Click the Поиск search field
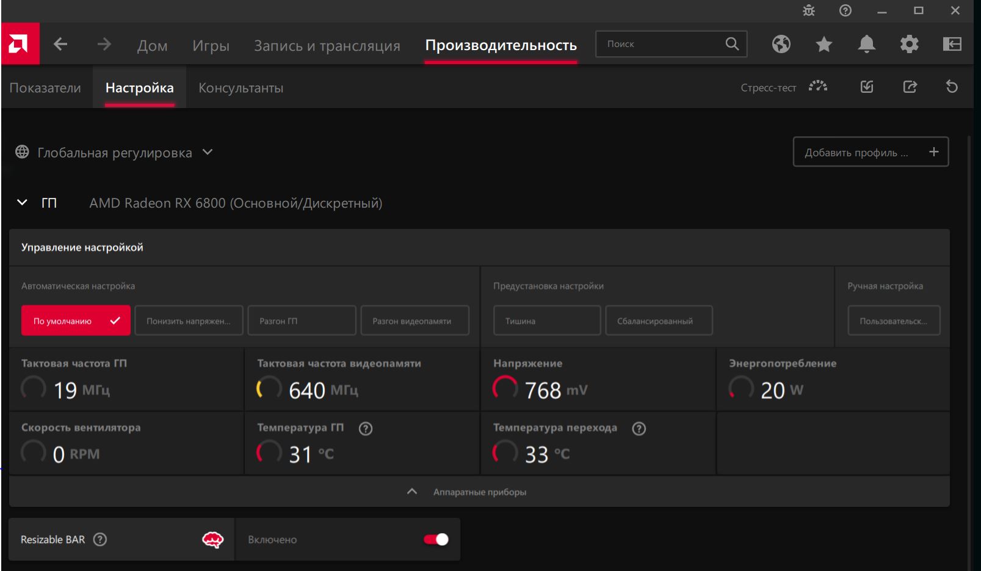 click(671, 44)
